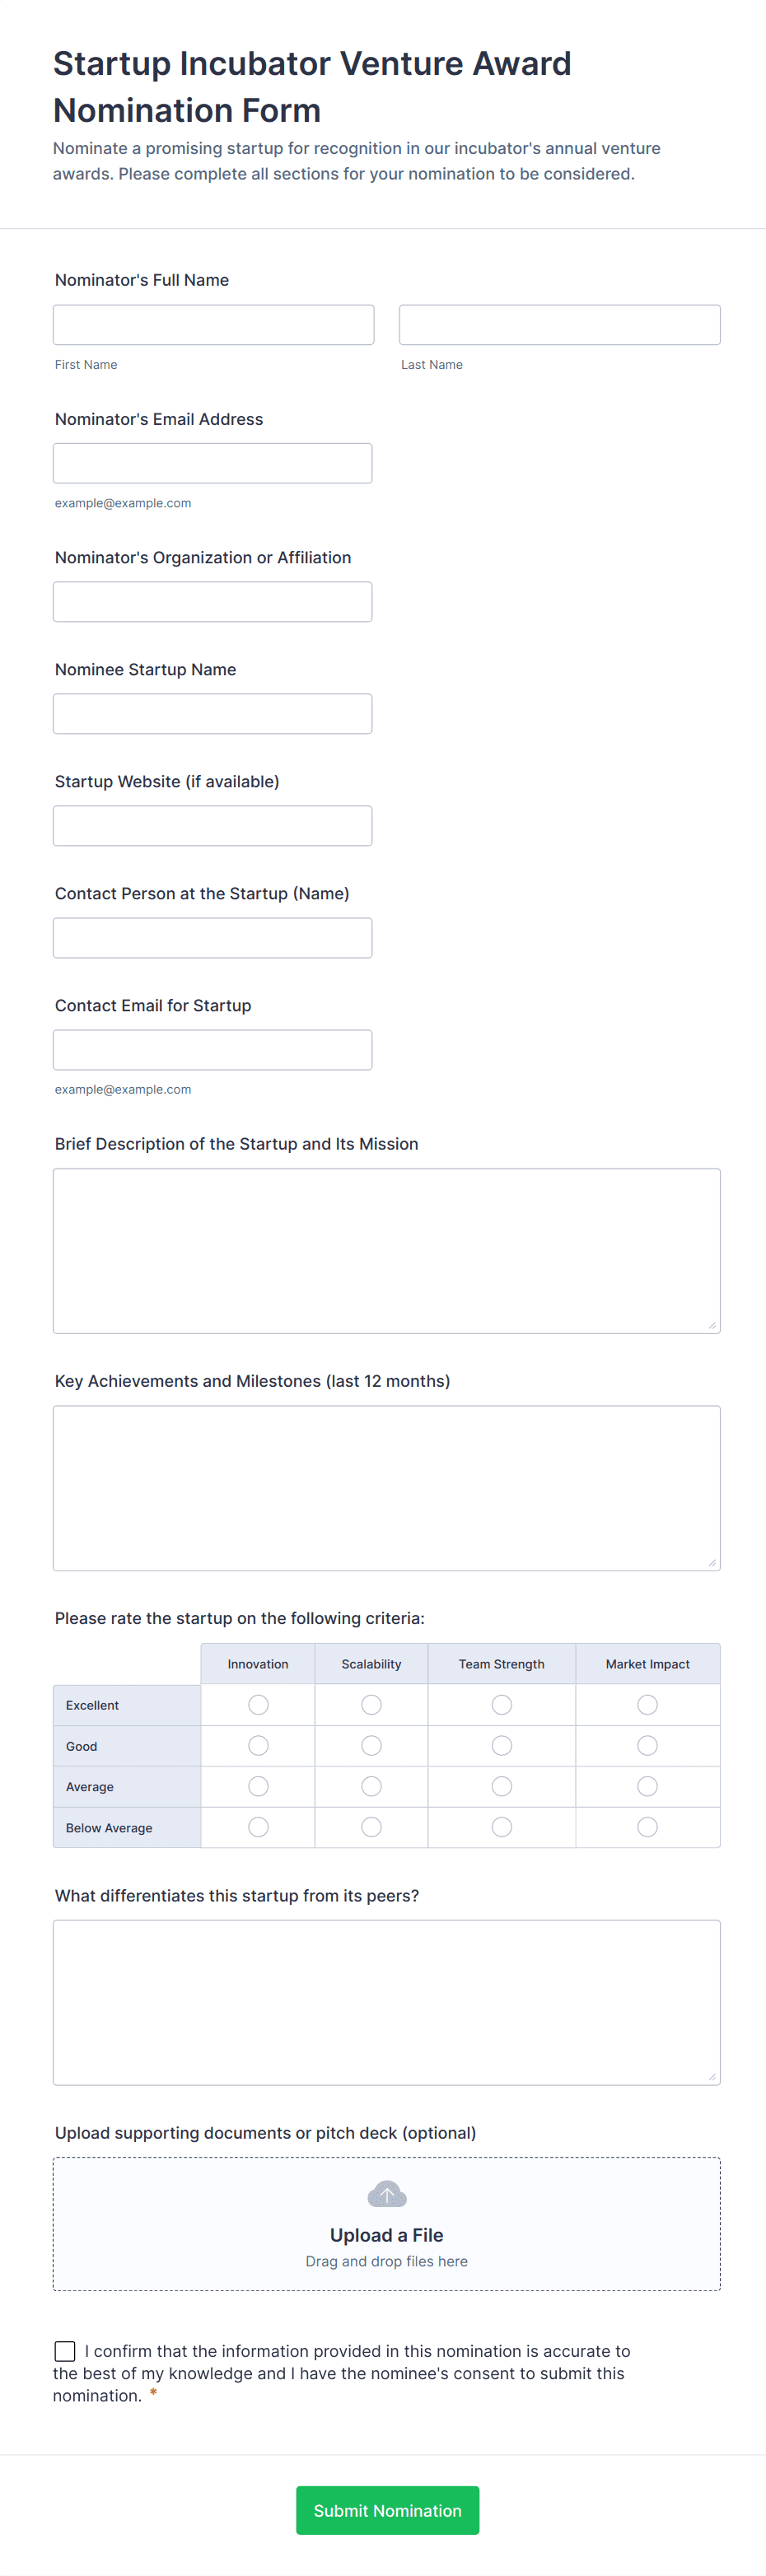Check the accuracy confirmation checkbox
Viewport: 766px width, 2576px height.
[65, 2351]
